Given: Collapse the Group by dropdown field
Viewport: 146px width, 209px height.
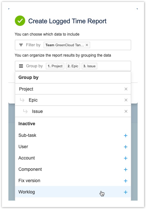Looking at the screenshot, I should (x=73, y=66).
